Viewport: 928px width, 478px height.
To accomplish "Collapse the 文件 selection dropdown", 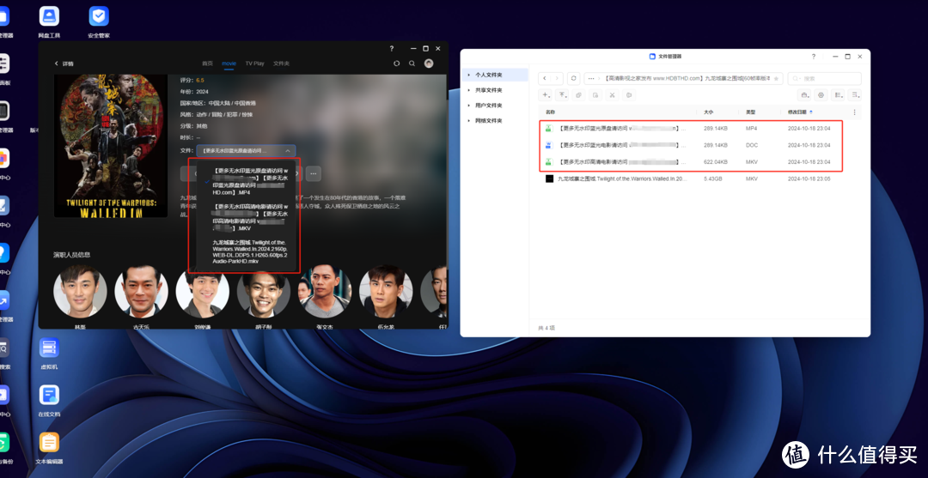I will click(x=247, y=151).
